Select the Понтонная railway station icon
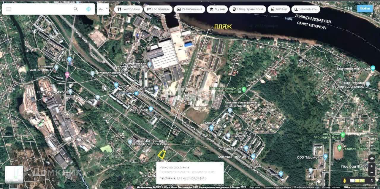The width and height of the screenshot is (380, 189). click(x=137, y=93)
